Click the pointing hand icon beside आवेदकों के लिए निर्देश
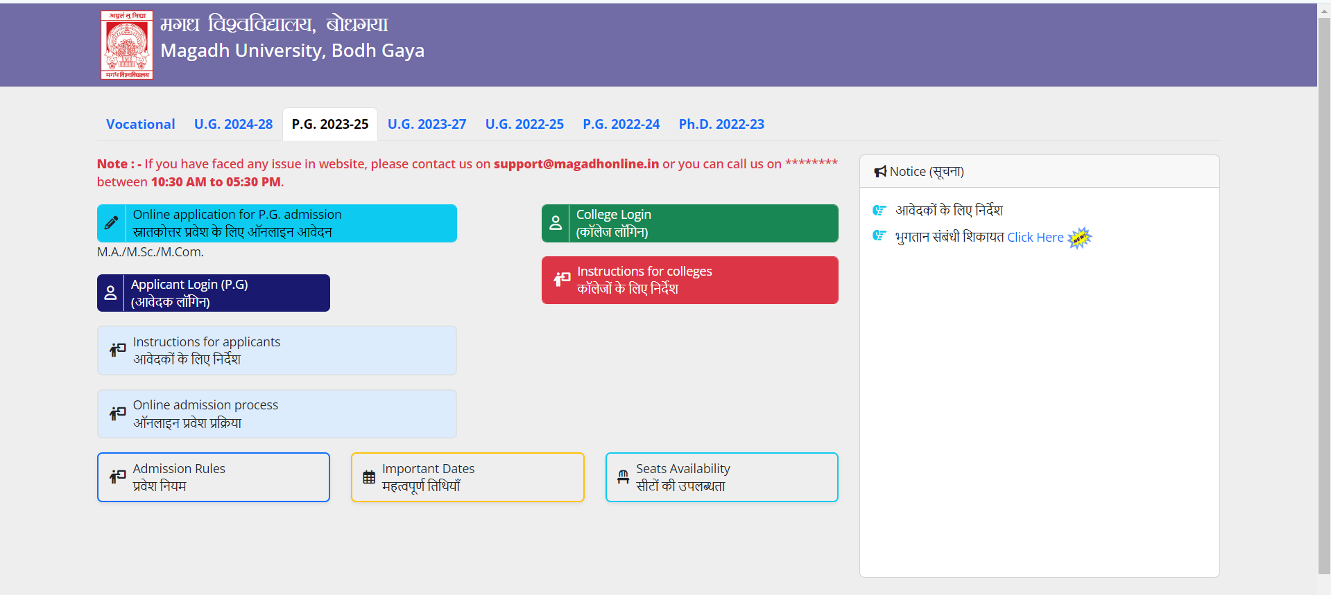Image resolution: width=1331 pixels, height=595 pixels. [879, 210]
